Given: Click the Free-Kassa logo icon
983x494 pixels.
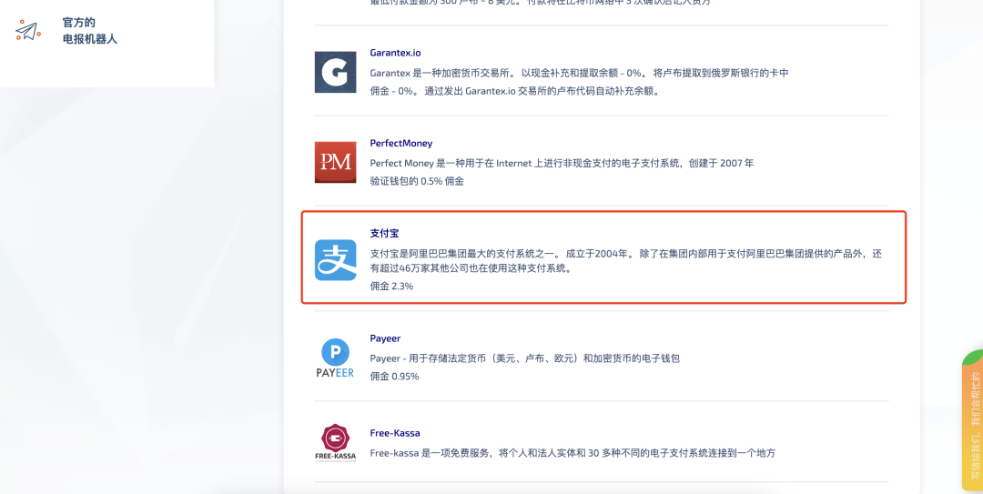Looking at the screenshot, I should [335, 443].
